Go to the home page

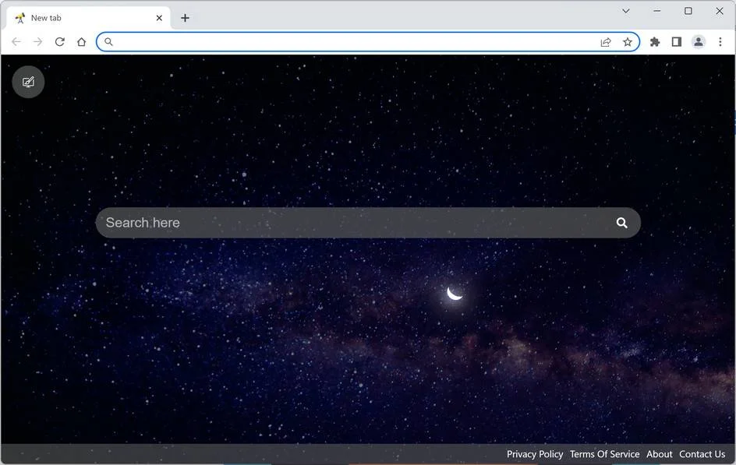click(x=81, y=42)
